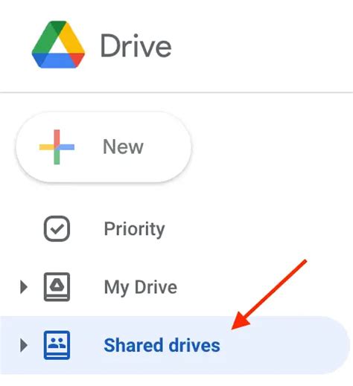Image resolution: width=353 pixels, height=386 pixels.
Task: Click the Shared drives people icon
Action: tap(57, 345)
